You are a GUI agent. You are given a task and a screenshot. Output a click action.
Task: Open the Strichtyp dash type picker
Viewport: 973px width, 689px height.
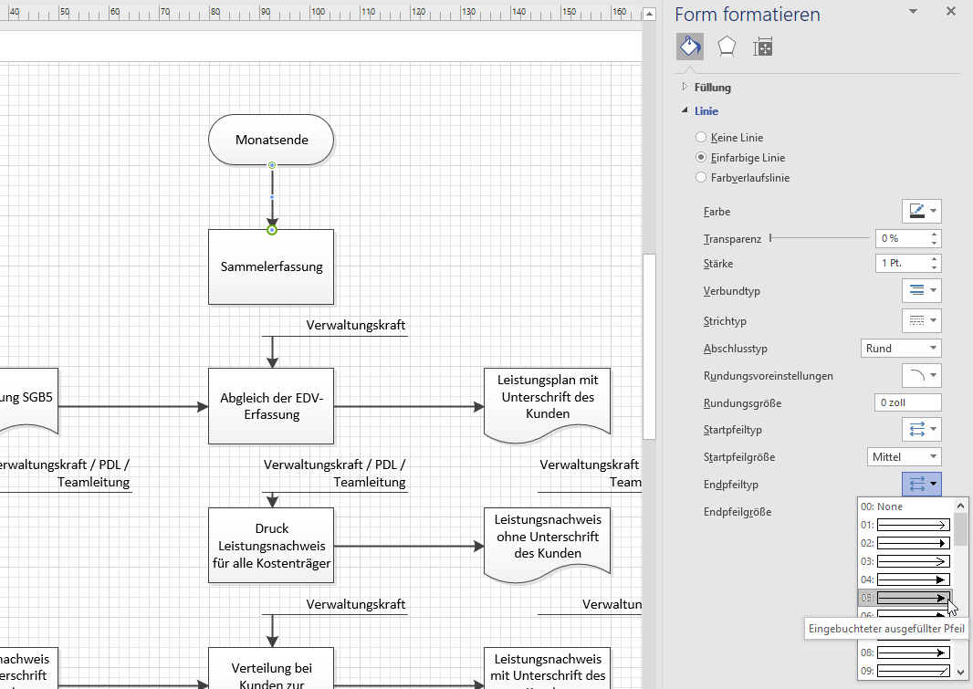[x=921, y=321]
